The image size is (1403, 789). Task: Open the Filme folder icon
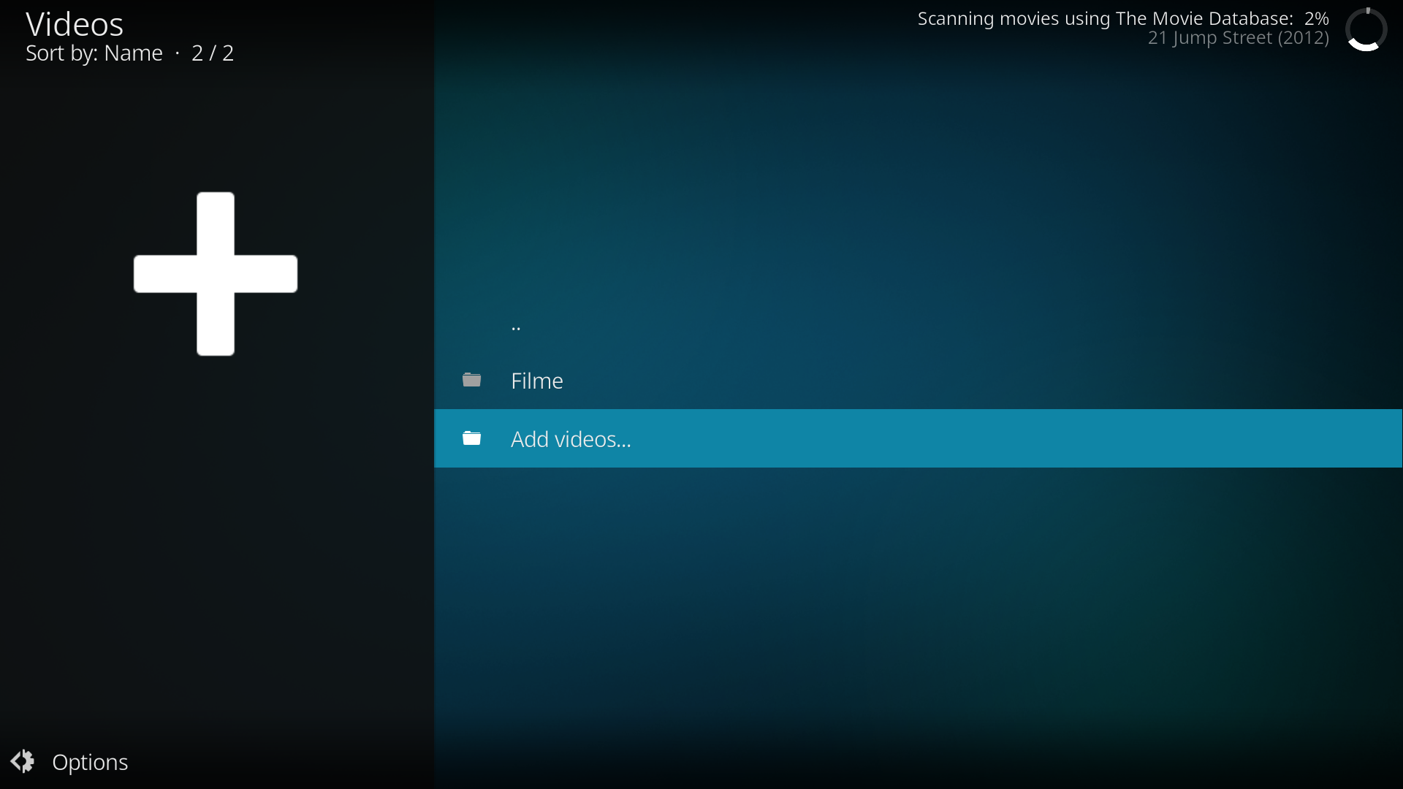pos(472,380)
